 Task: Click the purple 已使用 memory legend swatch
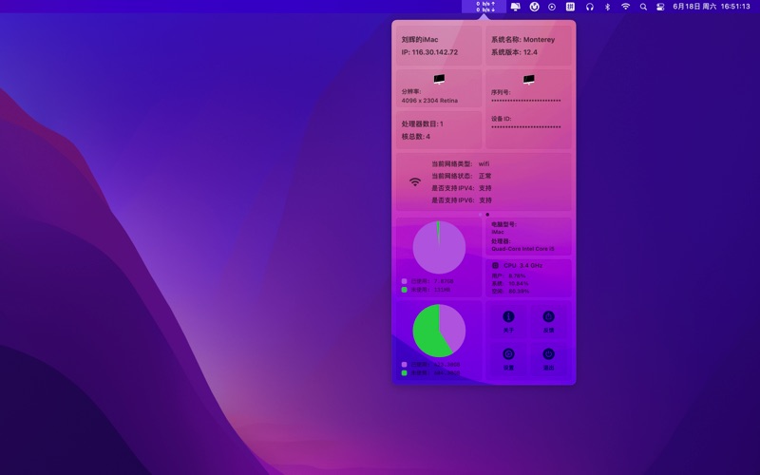coord(405,281)
